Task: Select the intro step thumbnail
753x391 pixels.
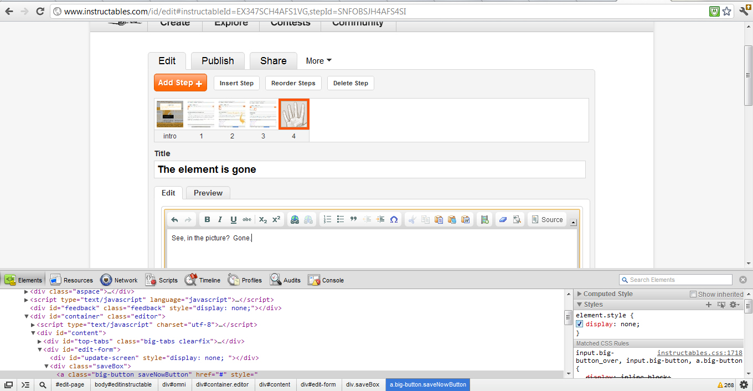Action: [170, 114]
